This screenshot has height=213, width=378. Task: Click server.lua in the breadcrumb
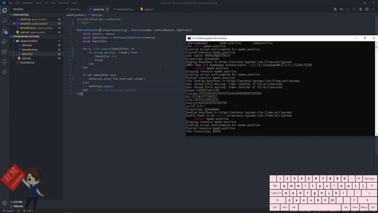[x=96, y=15]
